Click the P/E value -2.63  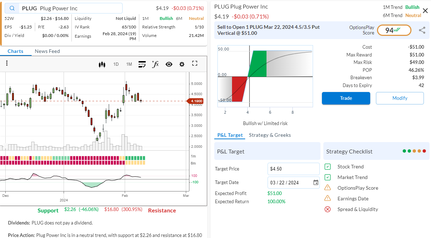pos(64,27)
